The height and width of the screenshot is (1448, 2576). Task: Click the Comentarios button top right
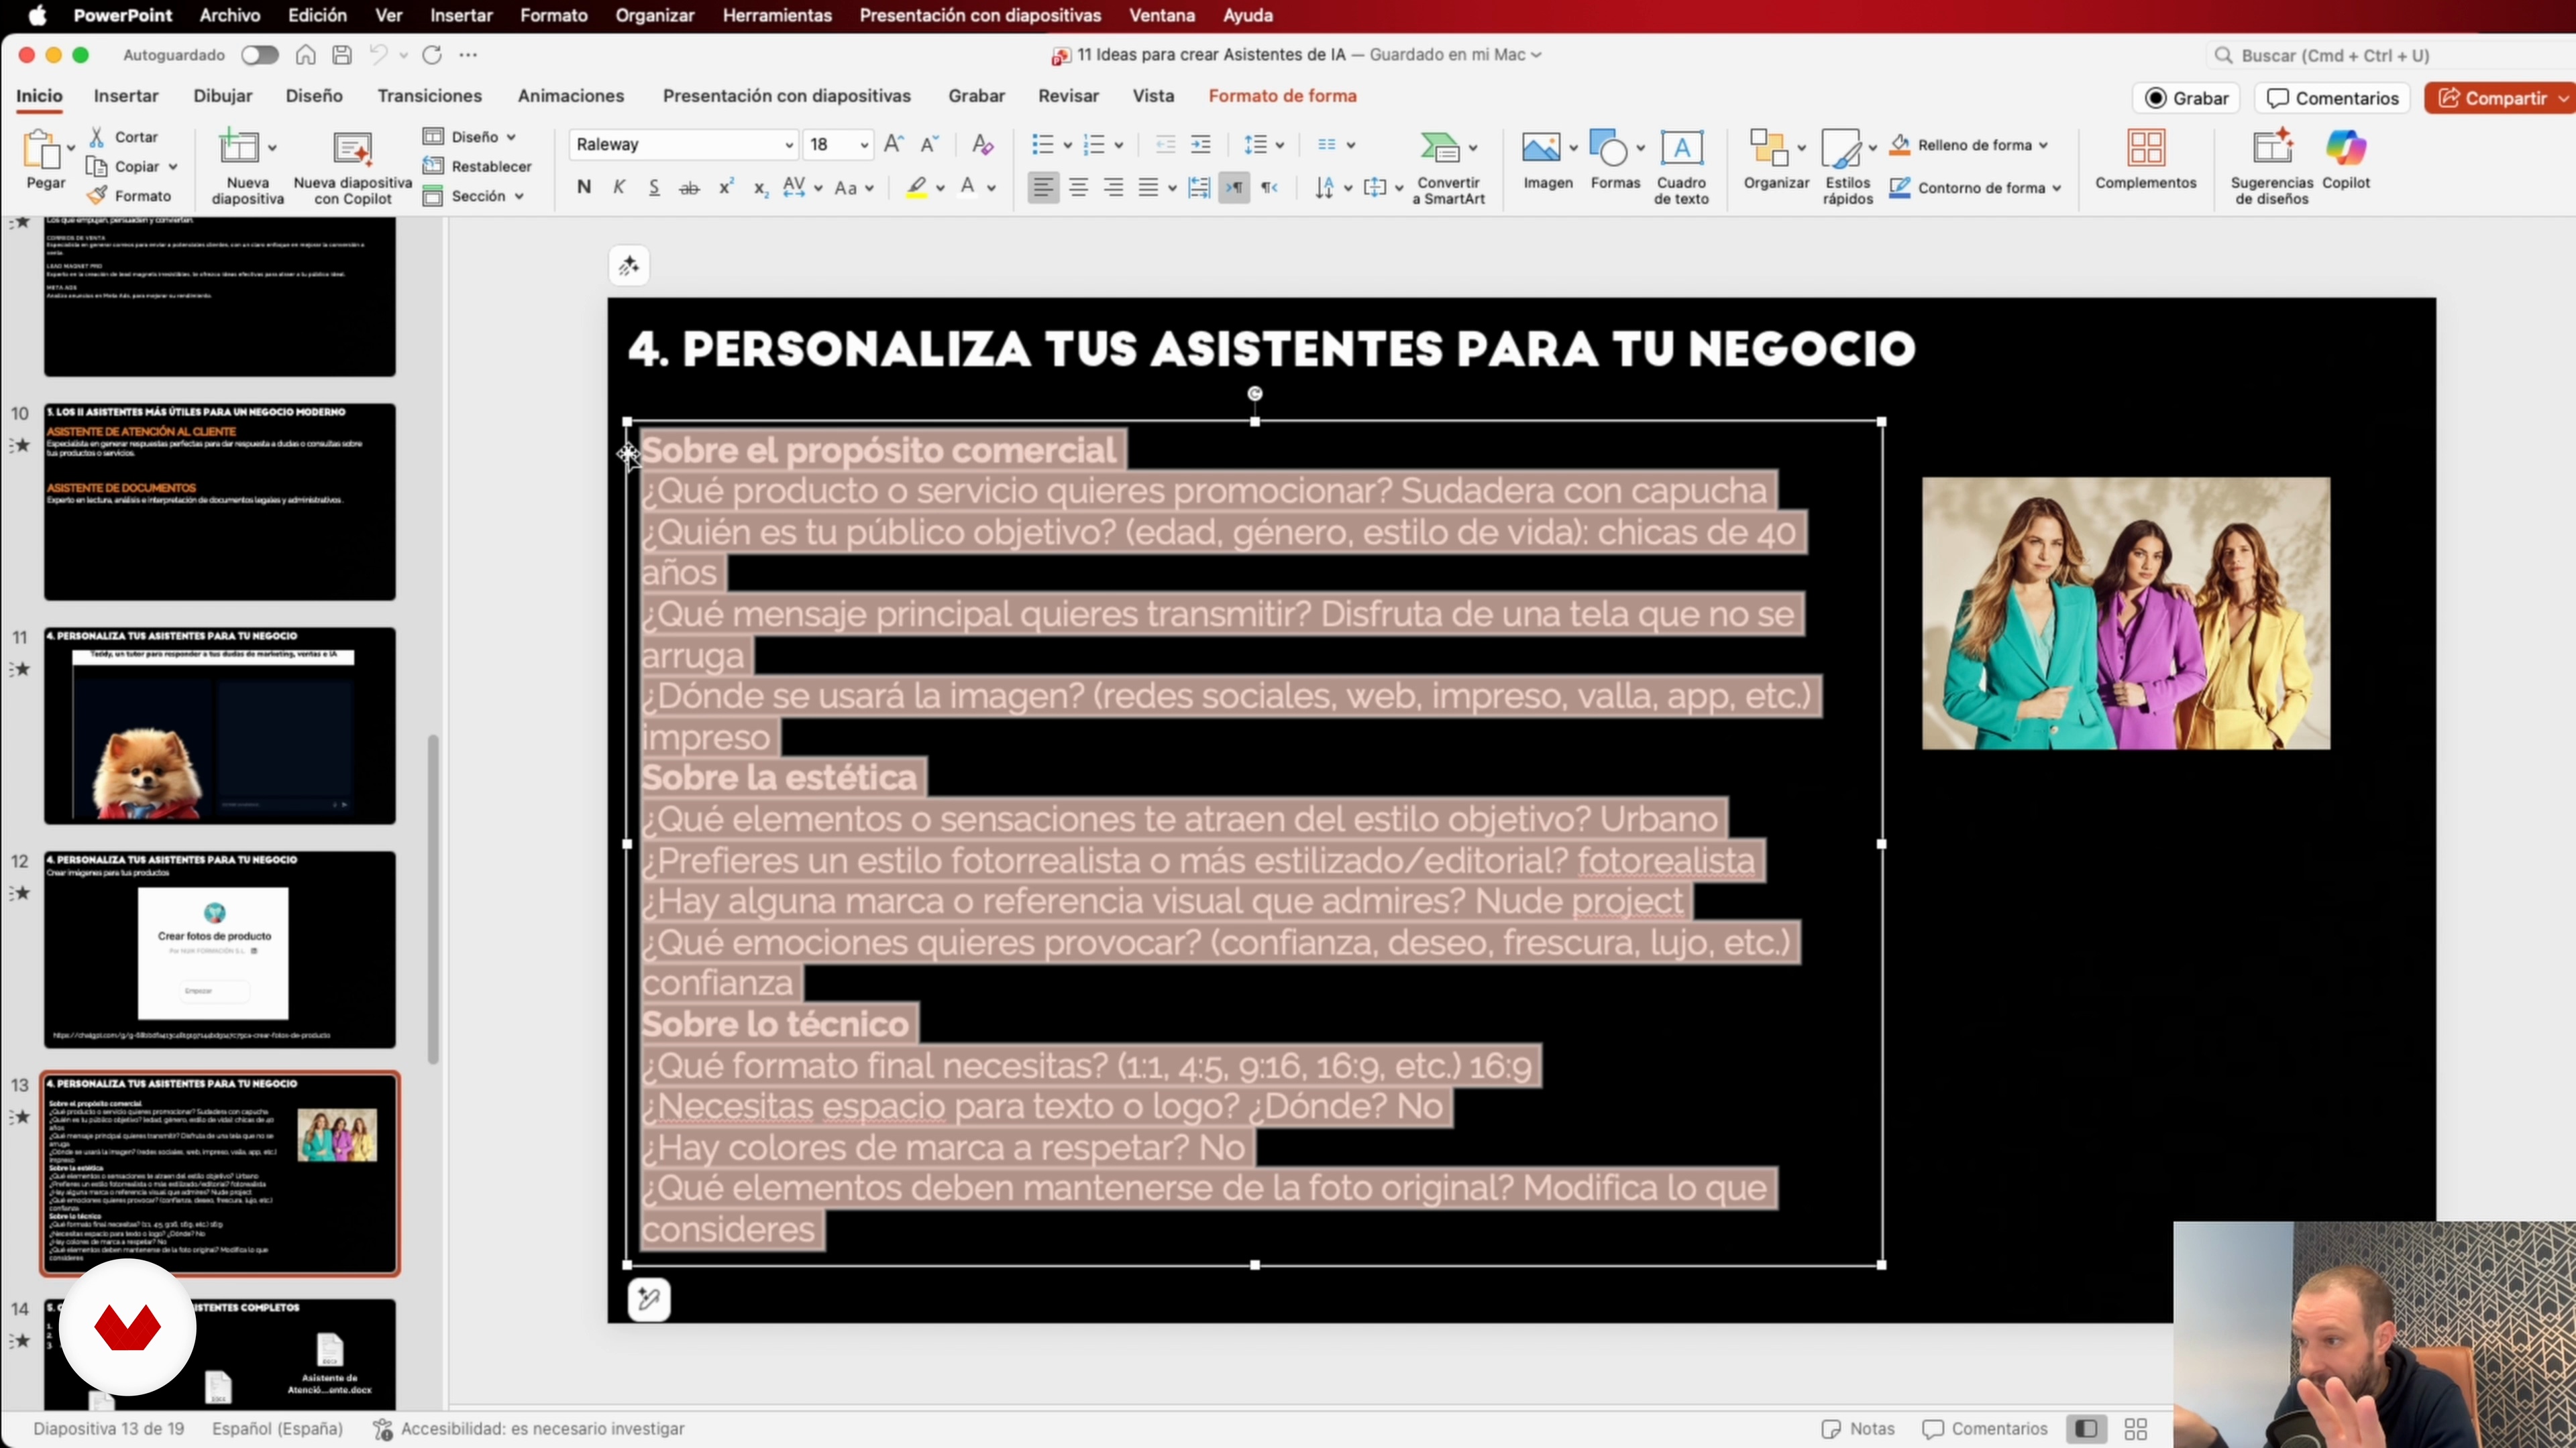(x=2333, y=98)
